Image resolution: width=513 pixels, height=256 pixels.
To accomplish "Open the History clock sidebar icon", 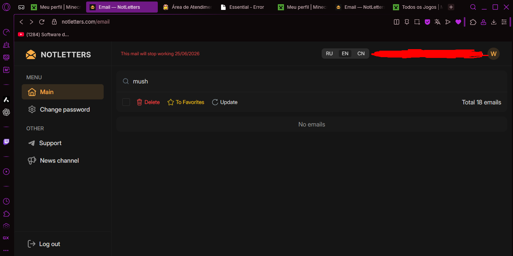I will [x=6, y=201].
